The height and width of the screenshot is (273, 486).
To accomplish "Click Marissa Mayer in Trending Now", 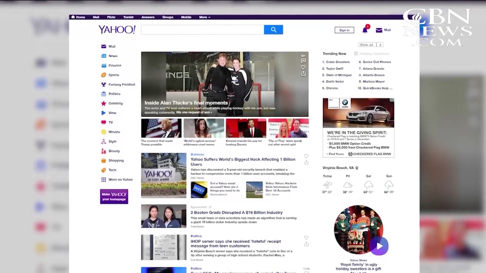I will (374, 82).
